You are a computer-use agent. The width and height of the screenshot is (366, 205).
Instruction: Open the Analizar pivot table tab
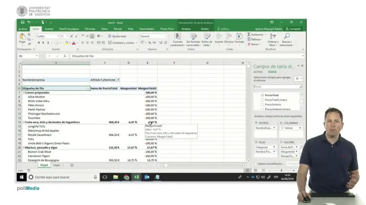click(186, 29)
